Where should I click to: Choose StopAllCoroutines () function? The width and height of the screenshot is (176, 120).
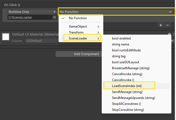click(136, 104)
